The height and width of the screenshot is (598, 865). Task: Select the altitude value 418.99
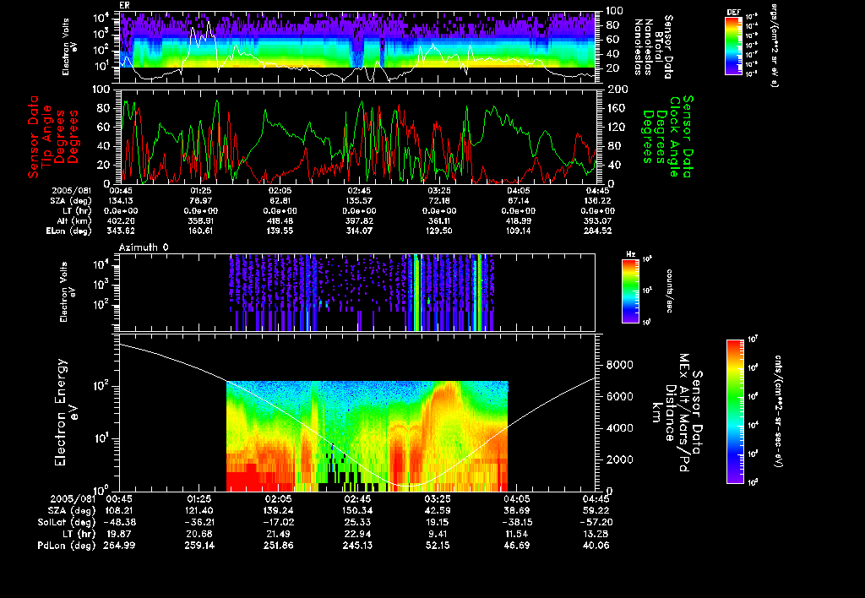518,221
